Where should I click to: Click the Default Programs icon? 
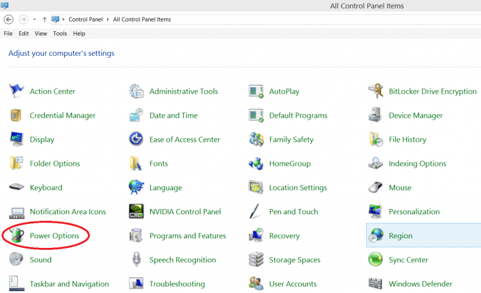point(256,115)
